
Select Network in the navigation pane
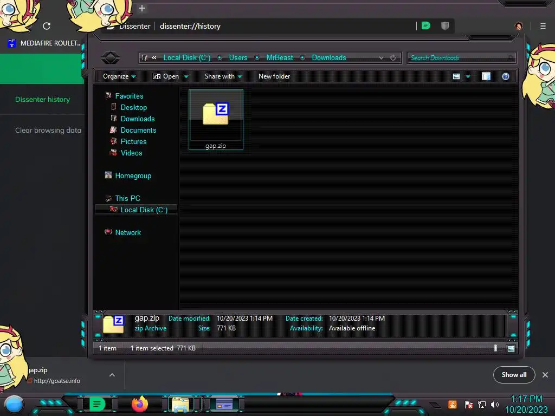point(128,232)
